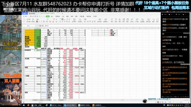Click the Table Style icon
The image size is (191, 107).
106,20
